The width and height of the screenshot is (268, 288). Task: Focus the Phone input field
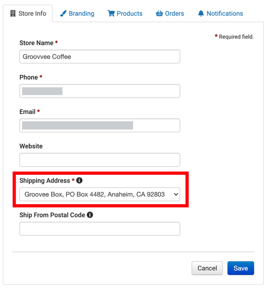100,91
